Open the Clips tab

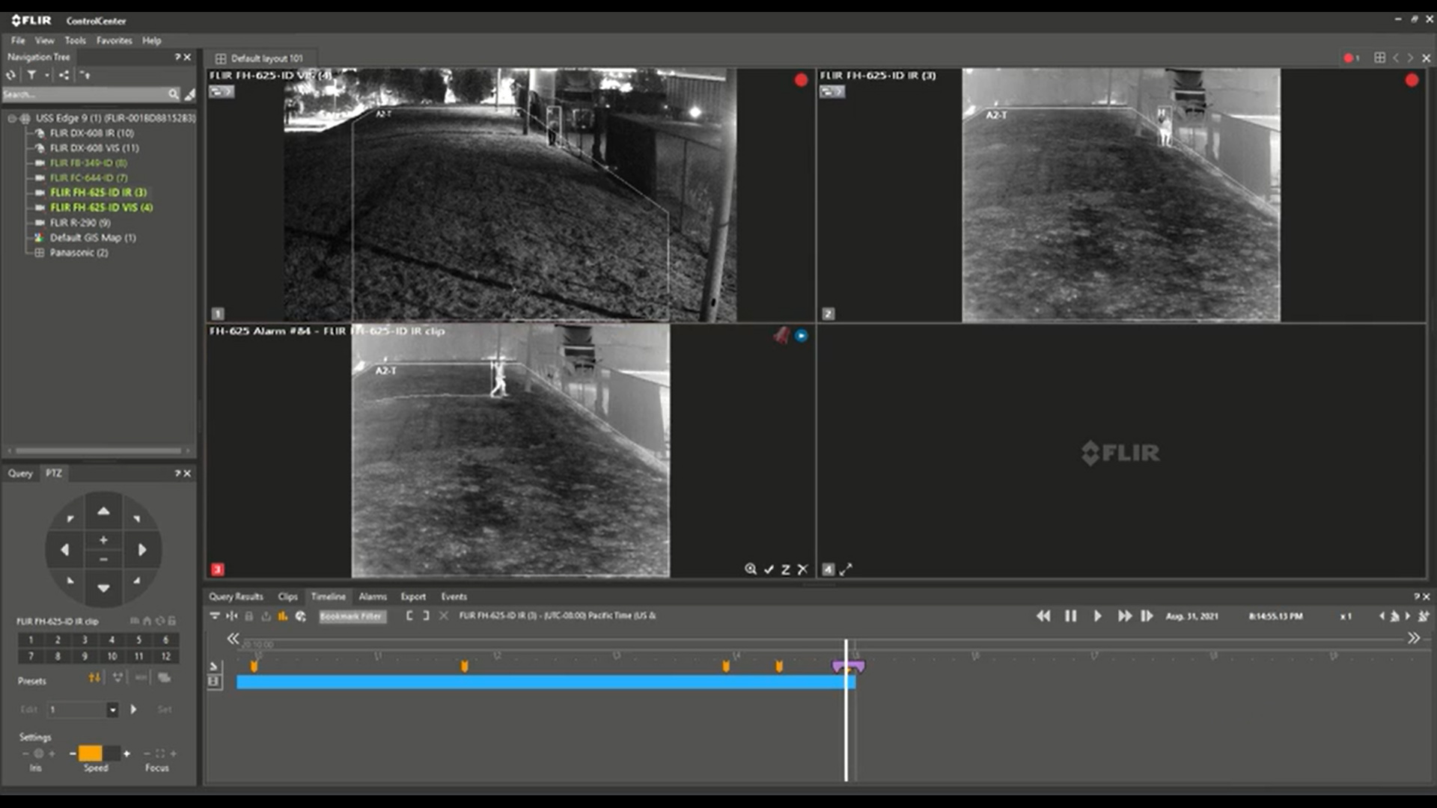point(287,596)
